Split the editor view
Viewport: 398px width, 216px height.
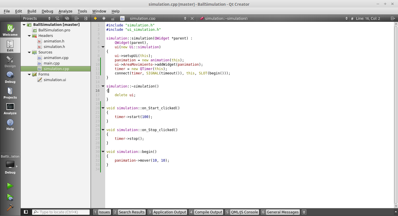tap(393, 18)
